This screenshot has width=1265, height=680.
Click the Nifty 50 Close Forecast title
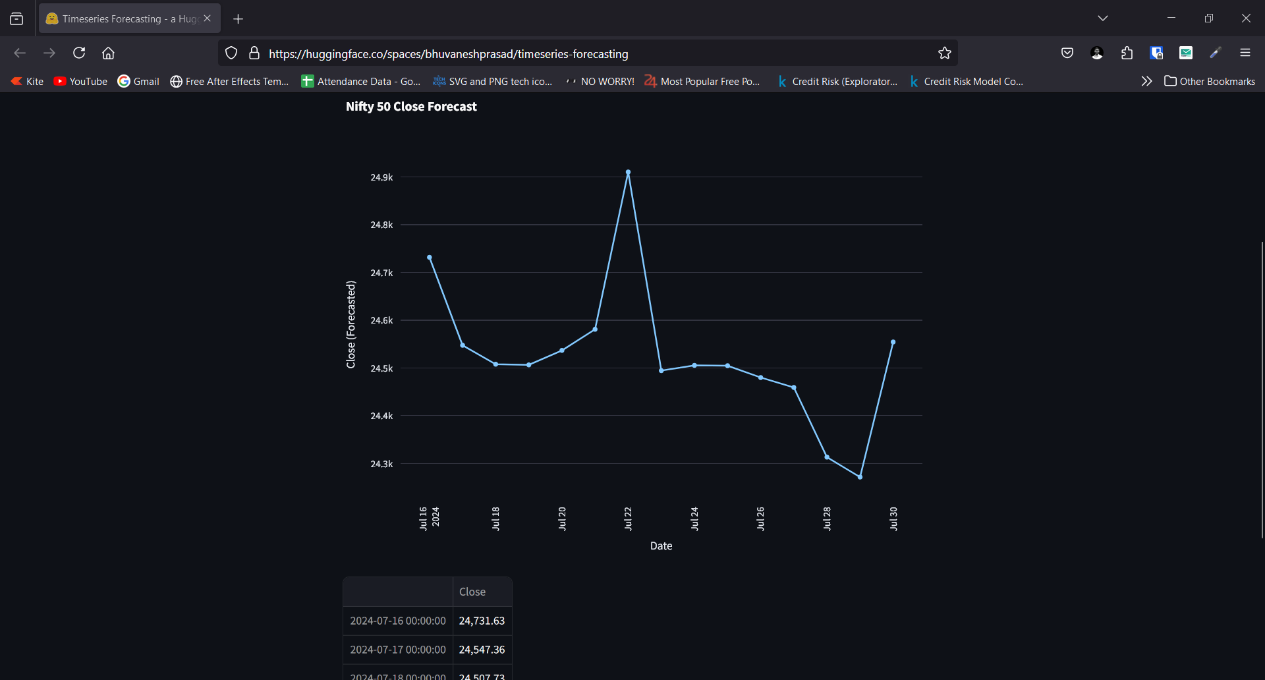(411, 107)
